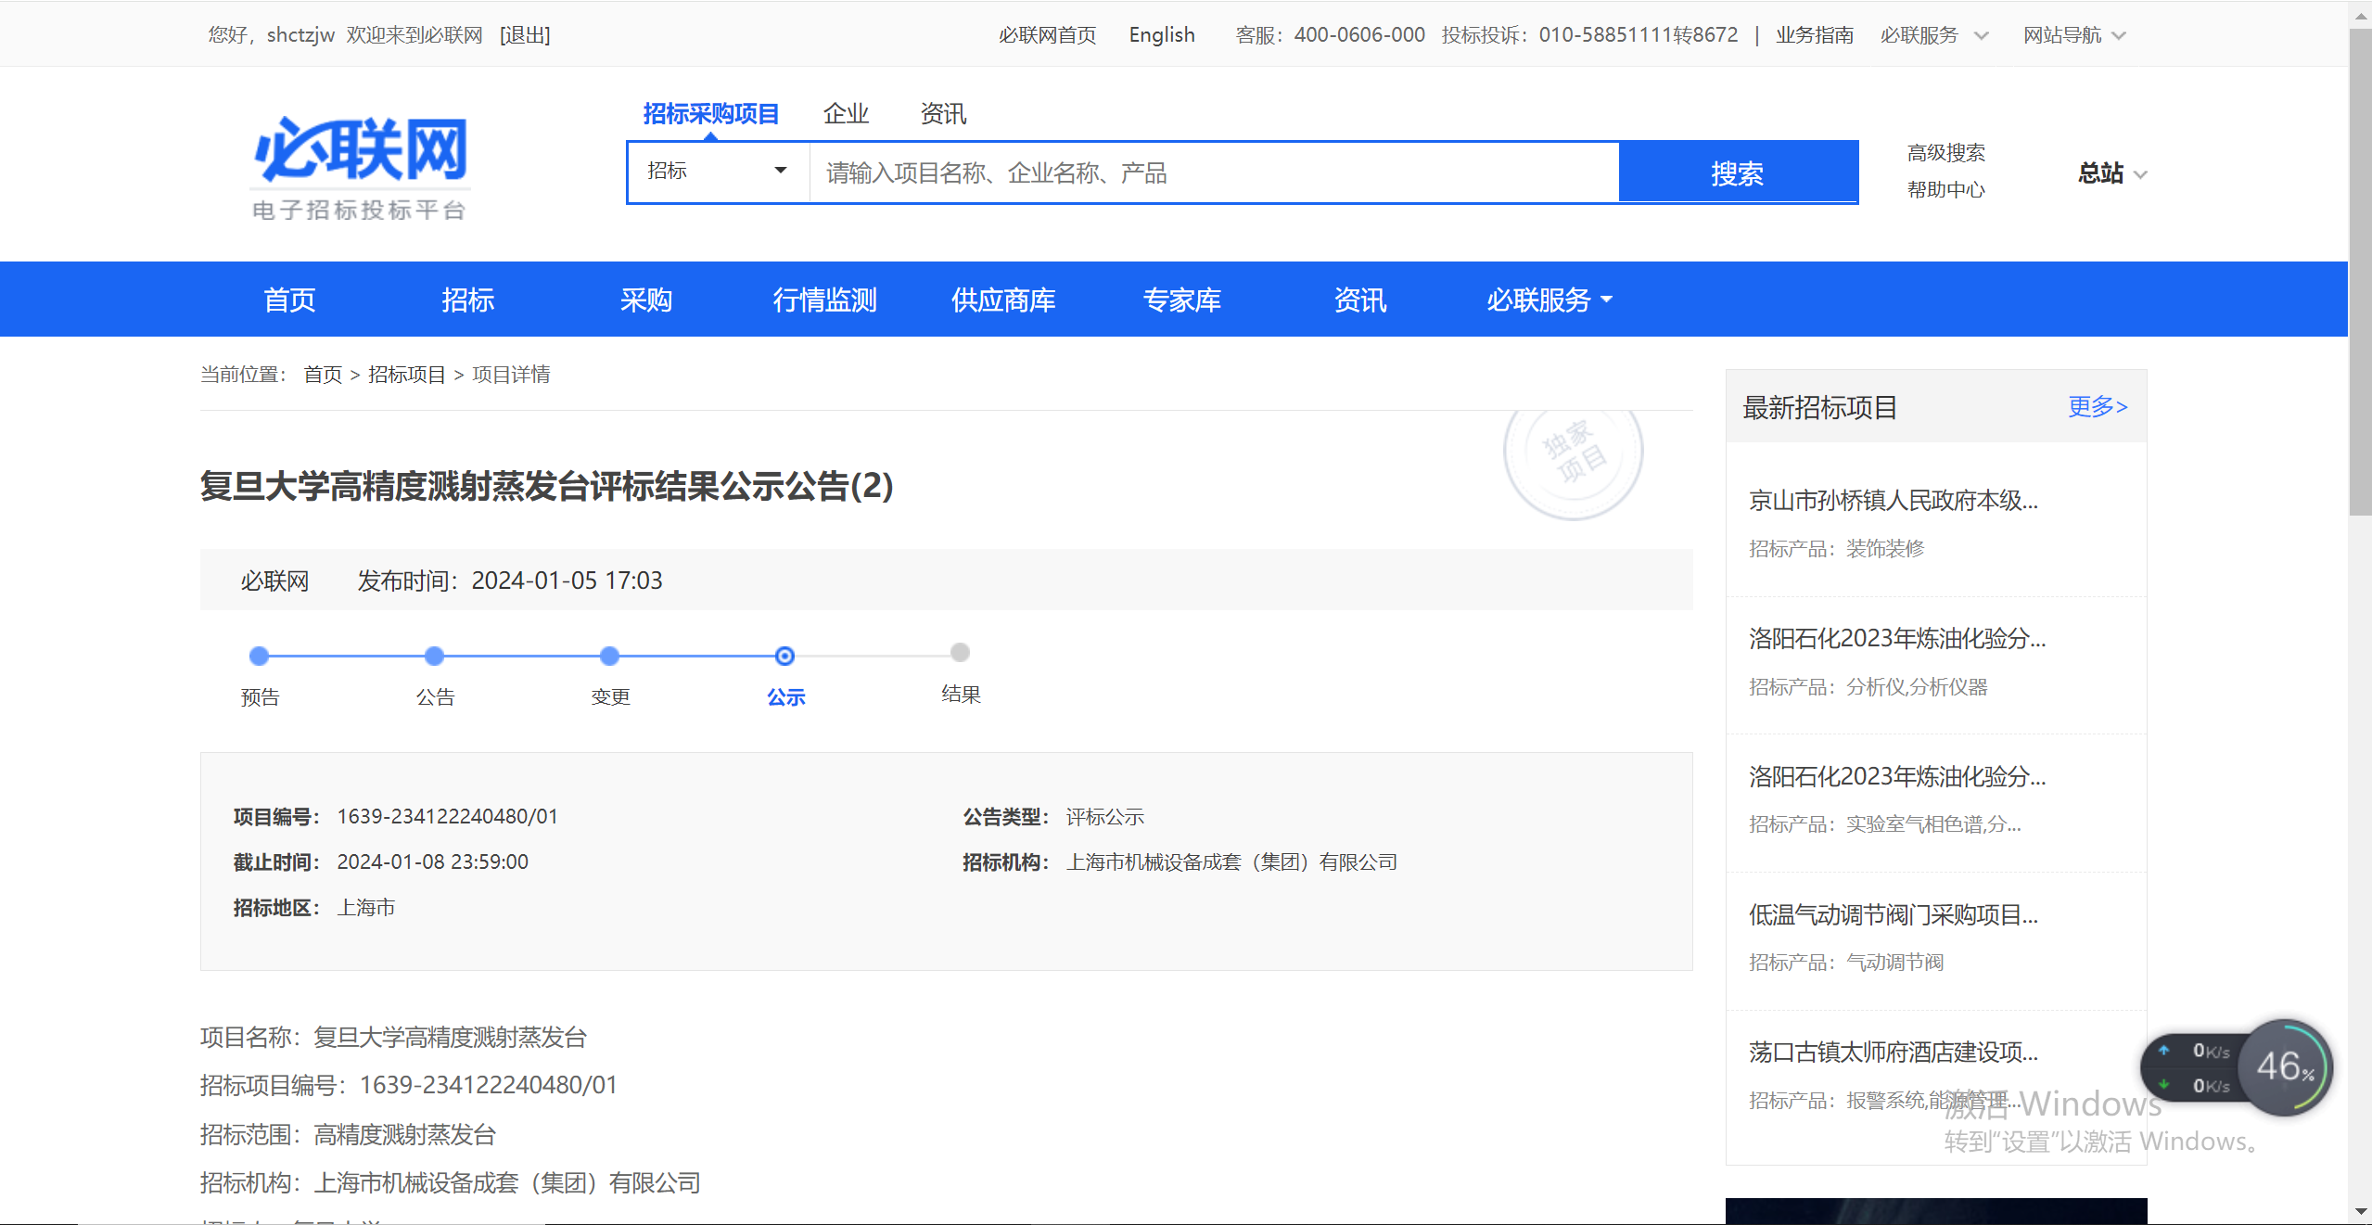
Task: Expand the 网站导航 top menu
Action: (2073, 35)
